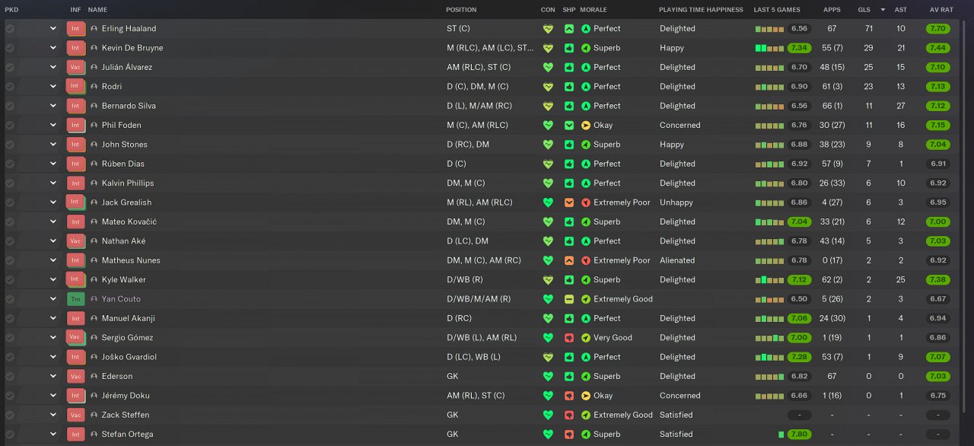This screenshot has height=446, width=974.
Task: Open Kevin De Bruyne's player profile
Action: point(132,48)
